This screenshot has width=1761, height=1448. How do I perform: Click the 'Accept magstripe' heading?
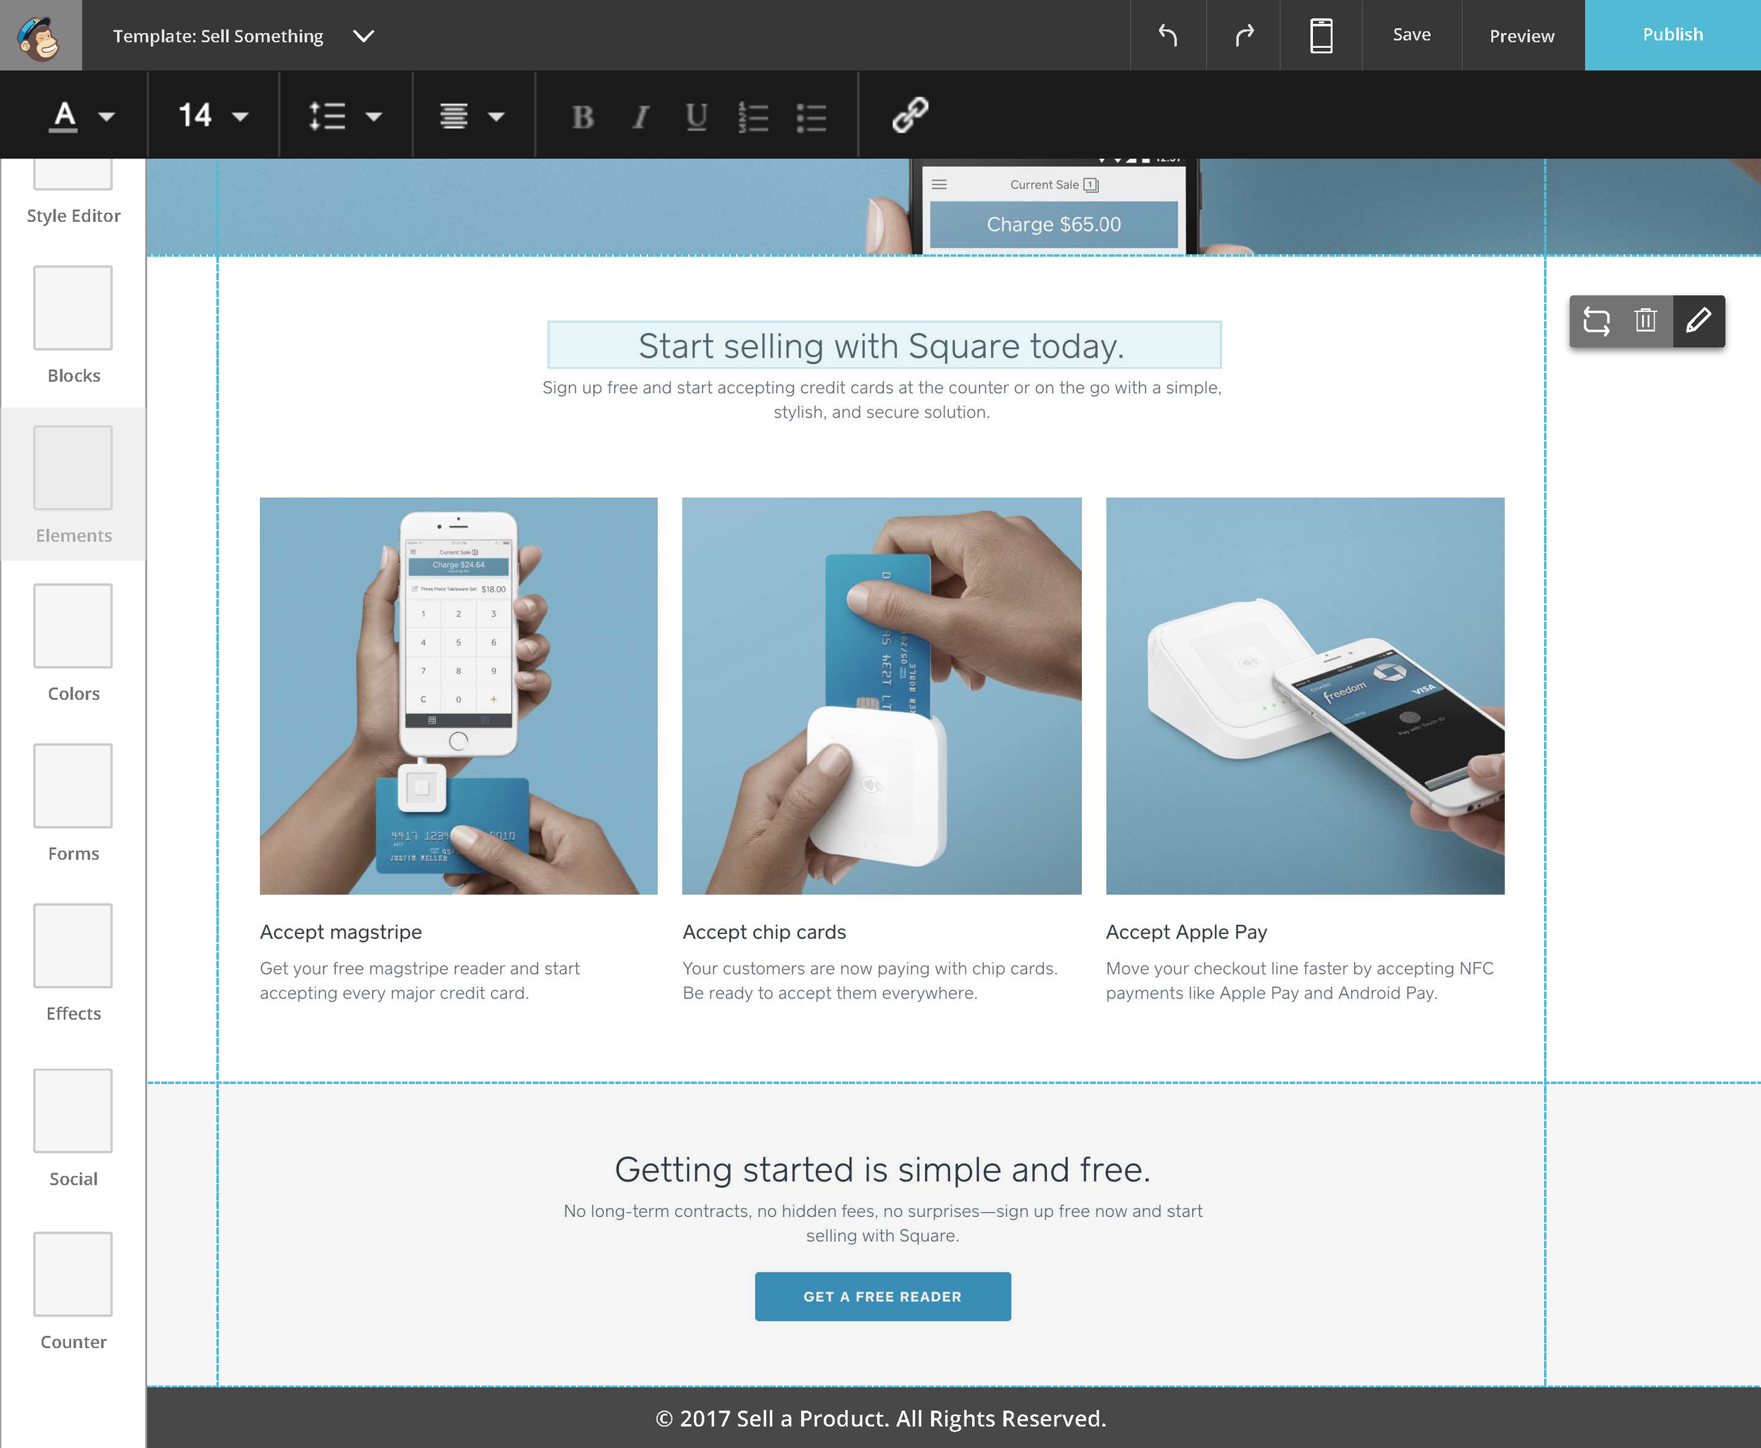340,932
